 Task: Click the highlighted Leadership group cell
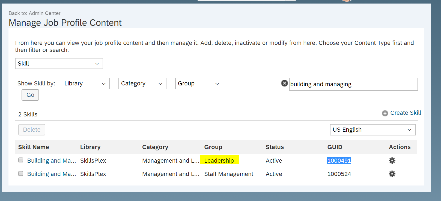(219, 160)
